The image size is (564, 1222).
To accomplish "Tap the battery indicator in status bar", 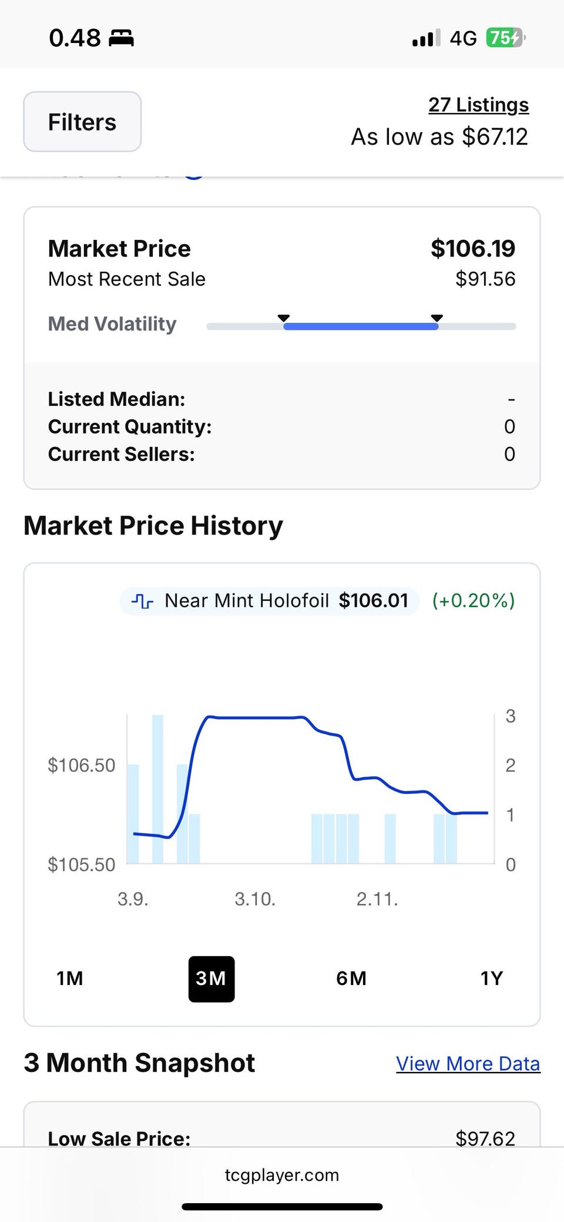I will tap(505, 38).
